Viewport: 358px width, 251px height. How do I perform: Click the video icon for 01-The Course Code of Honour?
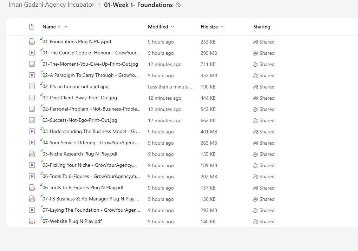tap(32, 53)
